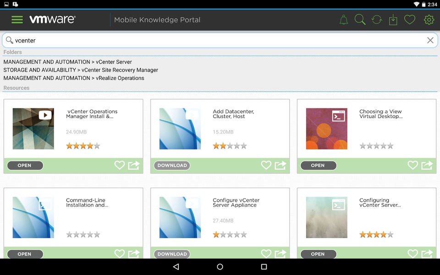440x275 pixels.
Task: Share vCenter Operations Manager Install resource
Action: (134, 165)
